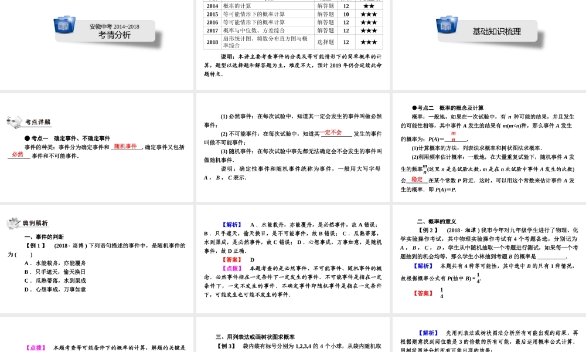Click the flower icon left of 典例解析

pos(14,224)
